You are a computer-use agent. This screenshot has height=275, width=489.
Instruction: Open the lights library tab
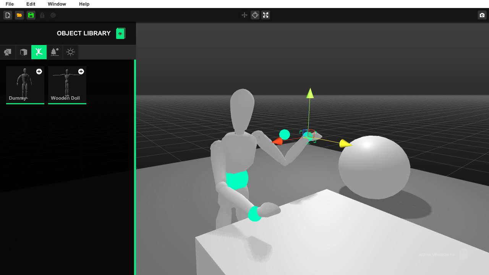[x=70, y=52]
